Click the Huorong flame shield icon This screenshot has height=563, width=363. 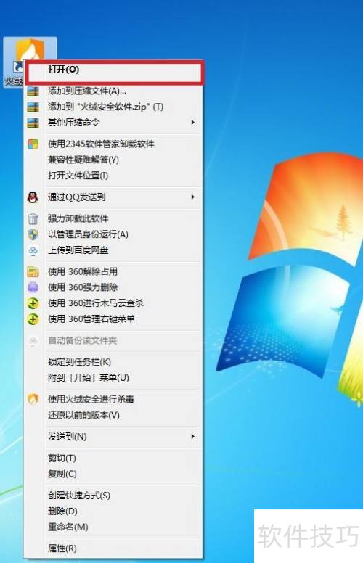[33, 399]
